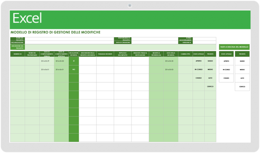This screenshot has height=153, width=260.
Task: Click 'BASSO' in the dropdown key list
Action: pyautogui.click(x=242, y=61)
